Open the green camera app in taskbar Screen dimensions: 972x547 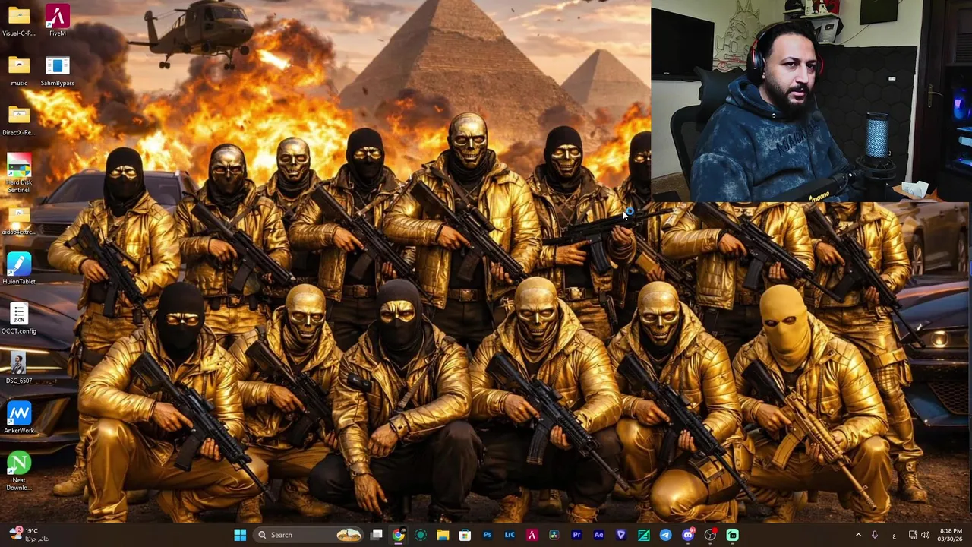[x=732, y=535]
